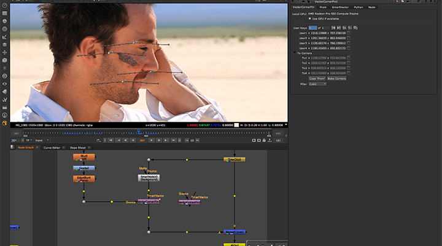Open the Other nodes menu folder icon
442x246 pixels.
4,108
